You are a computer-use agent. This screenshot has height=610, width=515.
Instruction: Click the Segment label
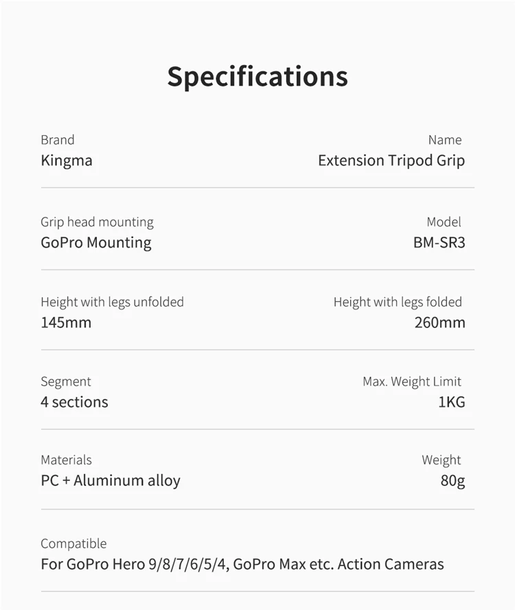(66, 382)
